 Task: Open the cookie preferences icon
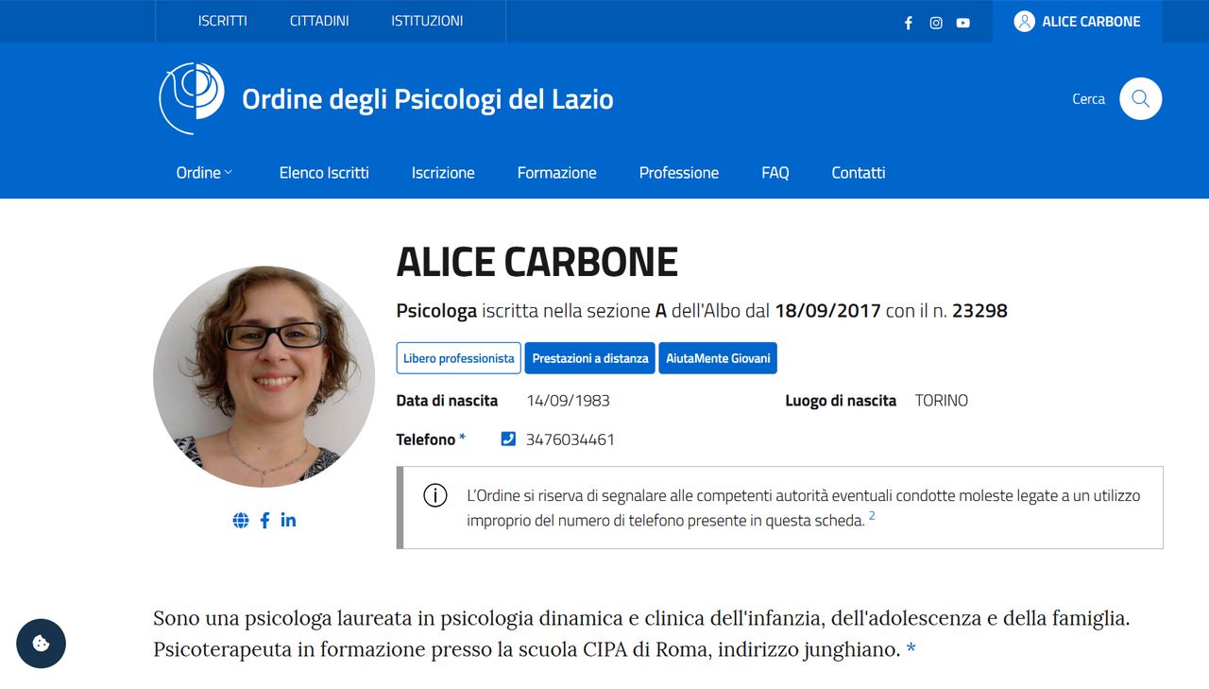coord(41,644)
